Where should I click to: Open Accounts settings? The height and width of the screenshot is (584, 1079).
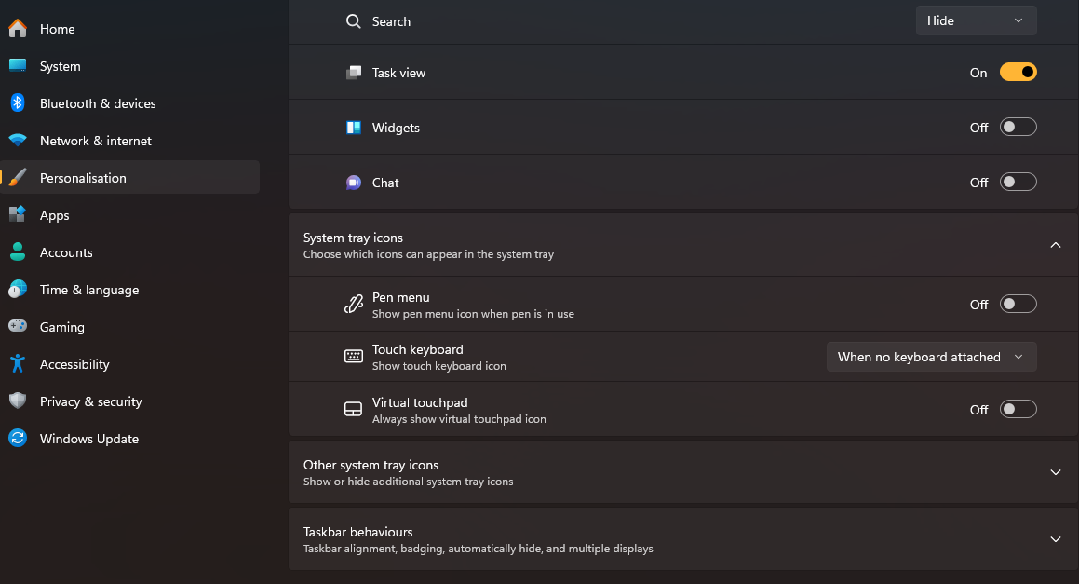point(130,252)
